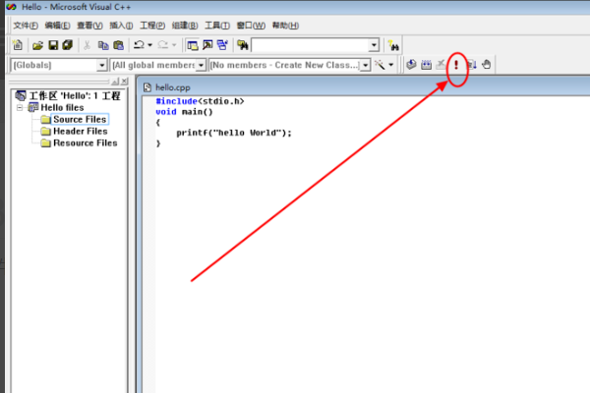The width and height of the screenshot is (590, 393).
Task: Select the Source Files folder
Action: 80,120
